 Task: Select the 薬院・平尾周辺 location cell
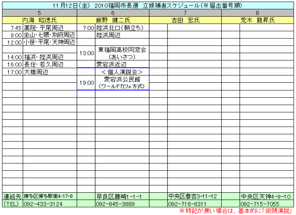(49, 28)
